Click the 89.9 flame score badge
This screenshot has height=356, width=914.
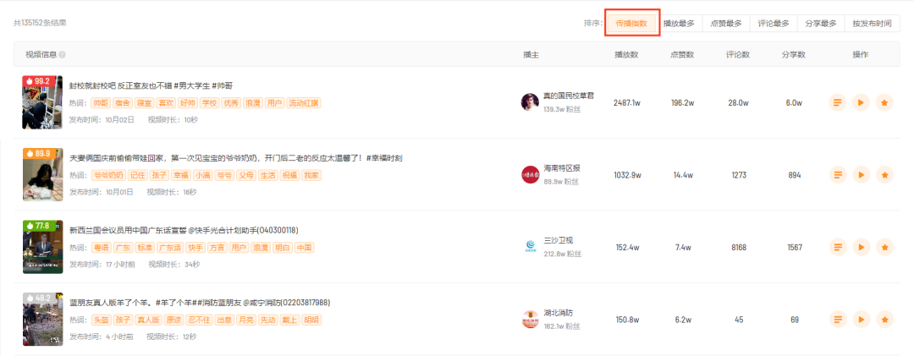coord(38,153)
